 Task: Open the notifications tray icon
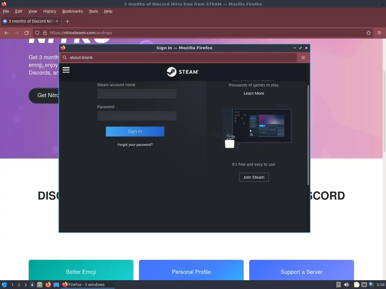tap(371, 284)
